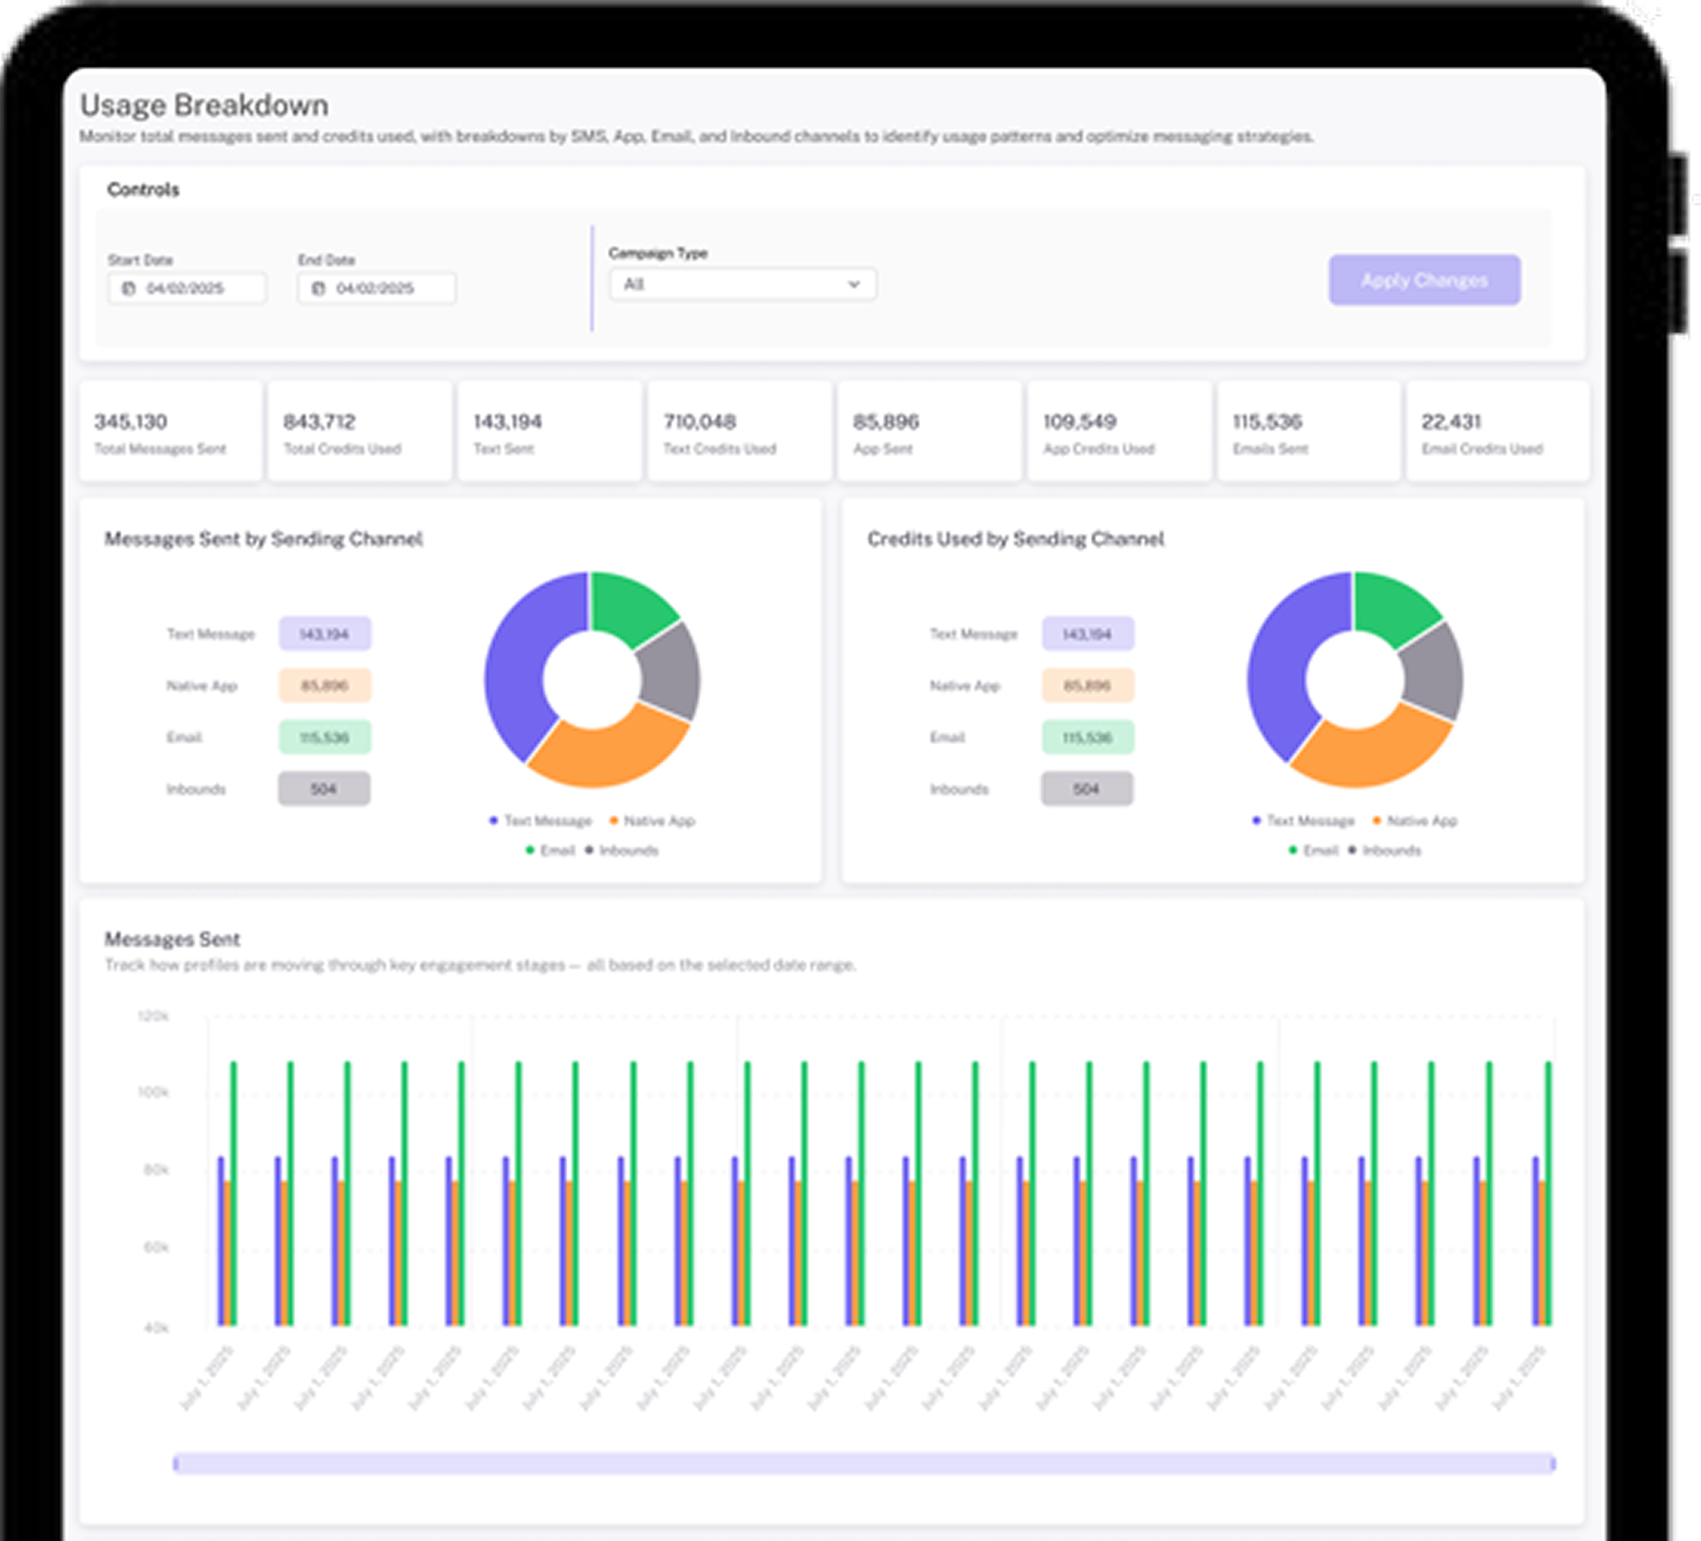The image size is (1701, 1541).
Task: Click the Start Date calendar icon
Action: (128, 289)
